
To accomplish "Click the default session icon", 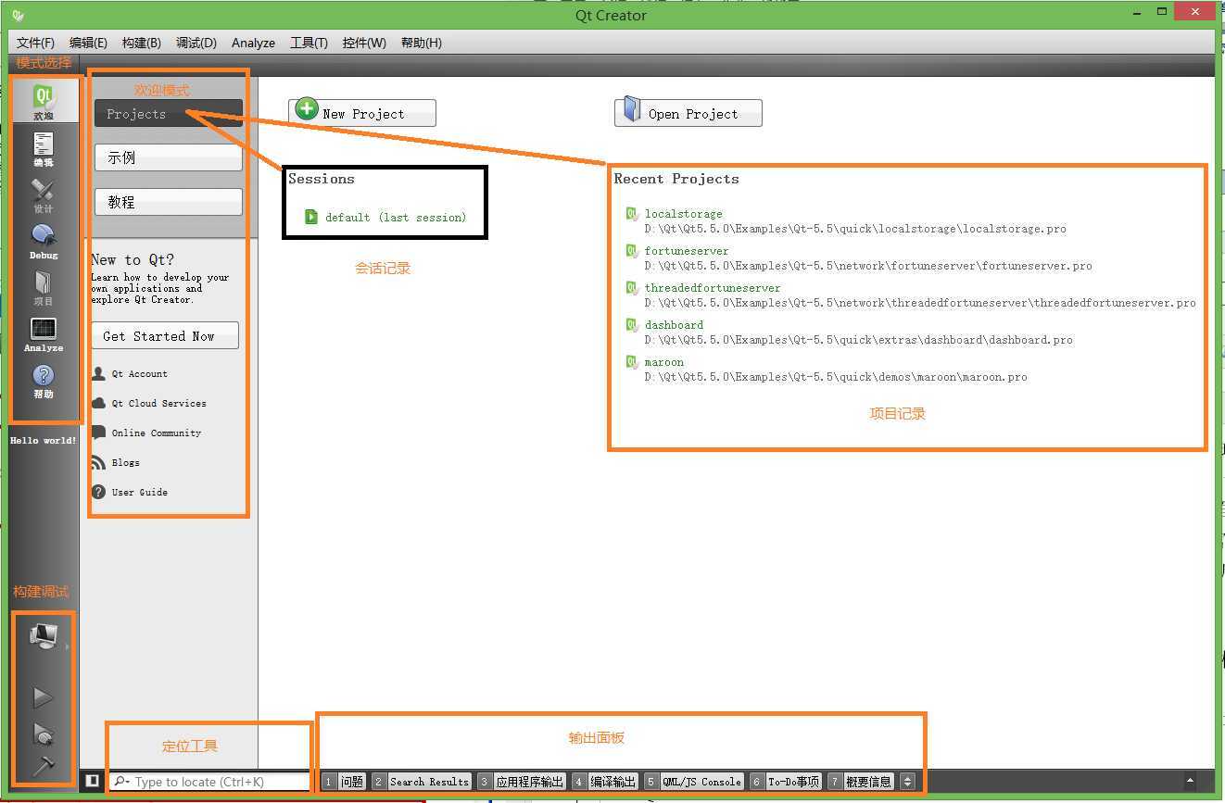I will (311, 217).
